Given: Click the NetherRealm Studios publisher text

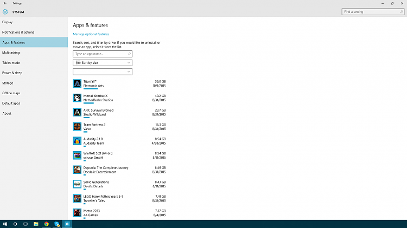Looking at the screenshot, I should coord(98,100).
